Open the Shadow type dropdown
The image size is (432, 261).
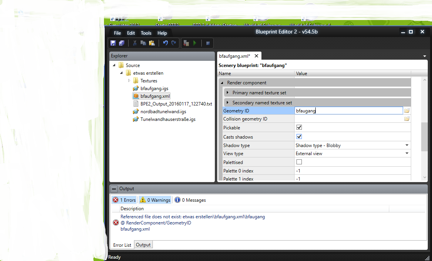coord(407,146)
